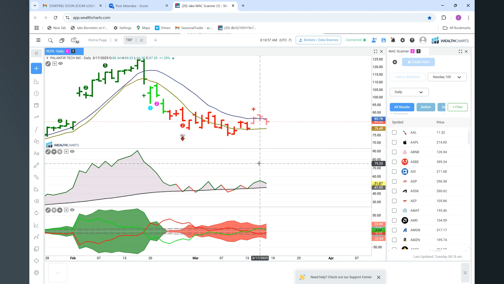Open the hamburger main menu
Viewport: 504px width, 284px height.
[x=38, y=40]
